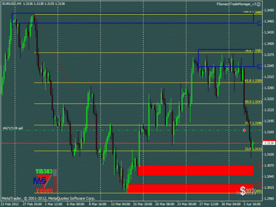Image resolution: width=276 pixels, height=207 pixels.
Task: Click the 15 Mar 20:00 time label
Action: (143, 204)
